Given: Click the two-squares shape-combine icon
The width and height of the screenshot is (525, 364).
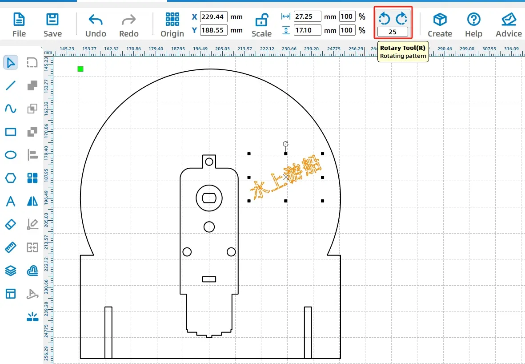Looking at the screenshot, I should 32,132.
